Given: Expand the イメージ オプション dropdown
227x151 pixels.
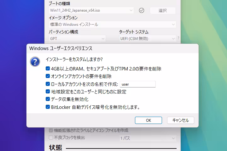Looking at the screenshot, I should point(112,25).
